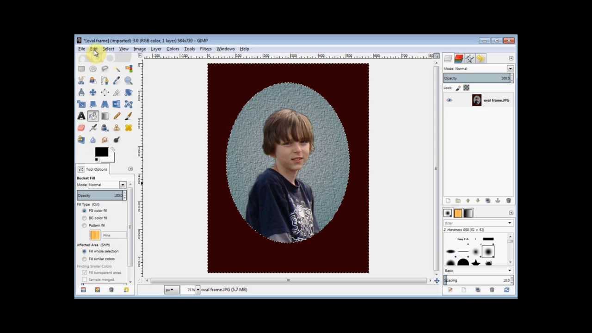The width and height of the screenshot is (592, 333).
Task: Select the Ellipse Select tool
Action: [93, 69]
